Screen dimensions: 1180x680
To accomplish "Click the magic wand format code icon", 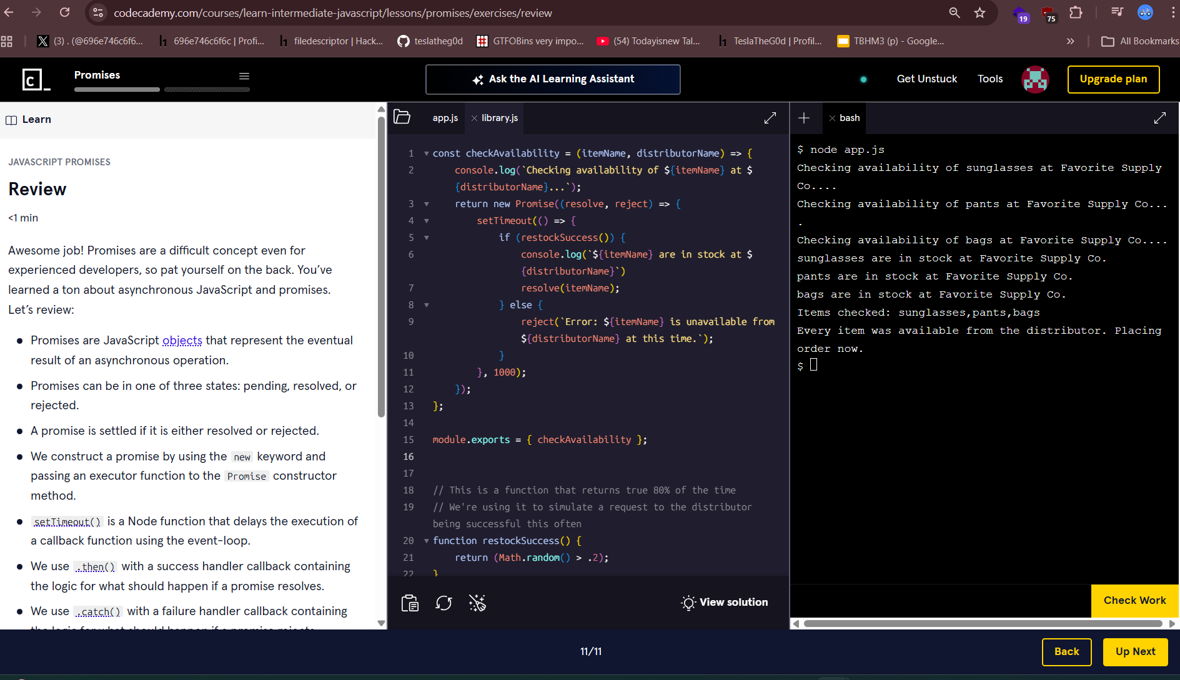I will [x=477, y=603].
